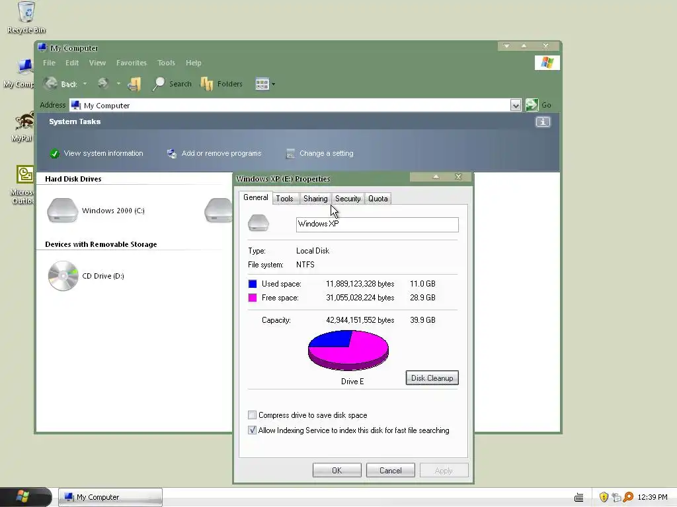Open the File menu
The height and width of the screenshot is (507, 677).
tap(49, 63)
